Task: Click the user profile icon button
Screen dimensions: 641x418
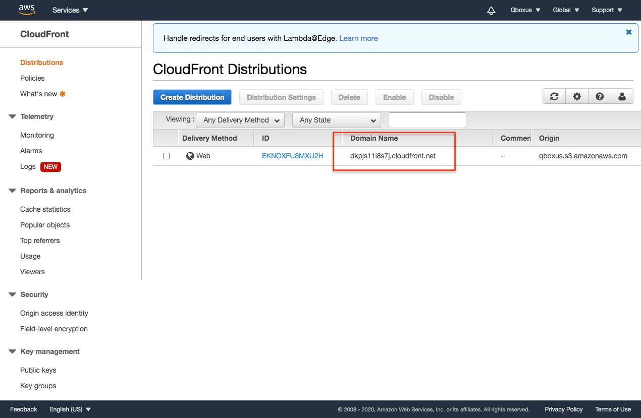Action: (622, 97)
